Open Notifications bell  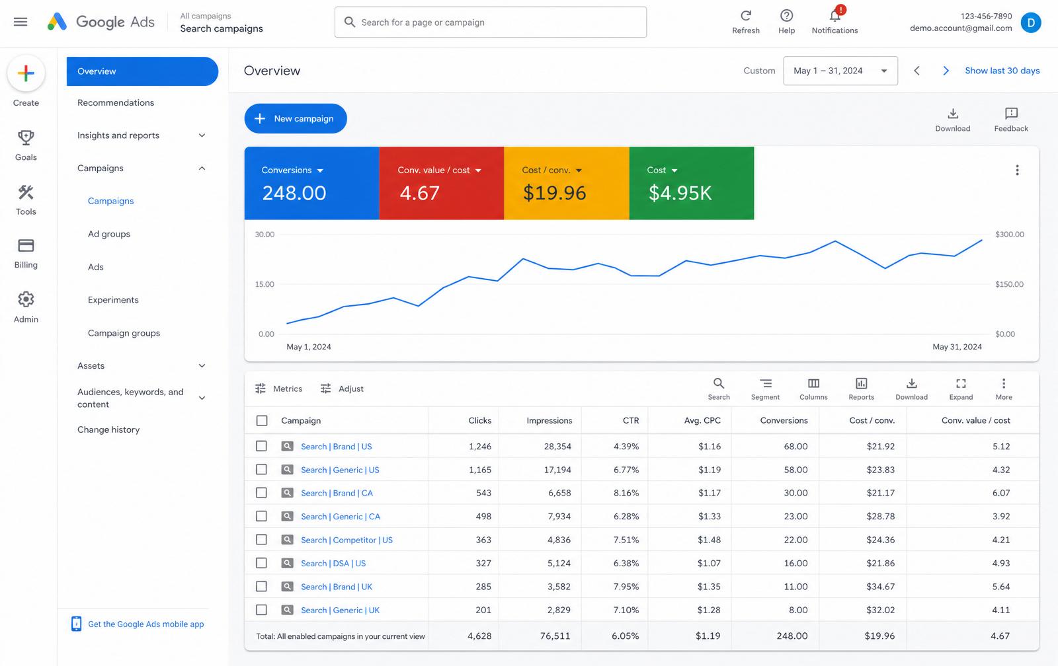[x=834, y=22]
